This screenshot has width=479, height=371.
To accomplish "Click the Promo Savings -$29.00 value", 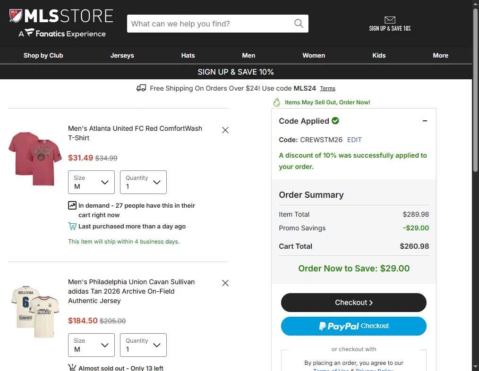I will (416, 228).
